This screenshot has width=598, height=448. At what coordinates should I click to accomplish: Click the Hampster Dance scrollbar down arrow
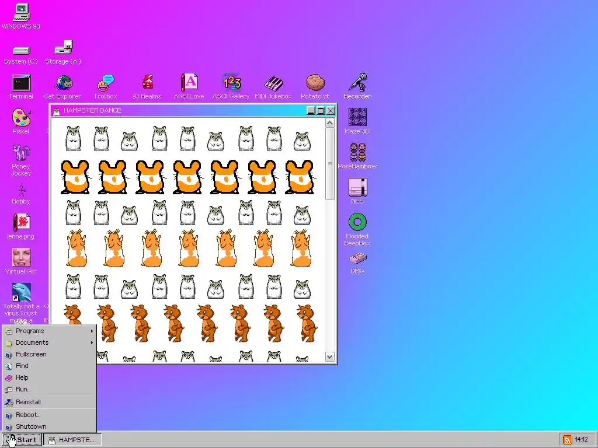coord(330,357)
